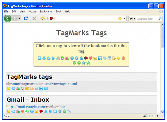
Task: Select the note with pencil tag in the yellow tag box
Action: click(114, 58)
